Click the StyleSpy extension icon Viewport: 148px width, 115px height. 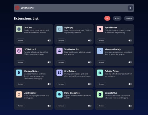[59, 29]
